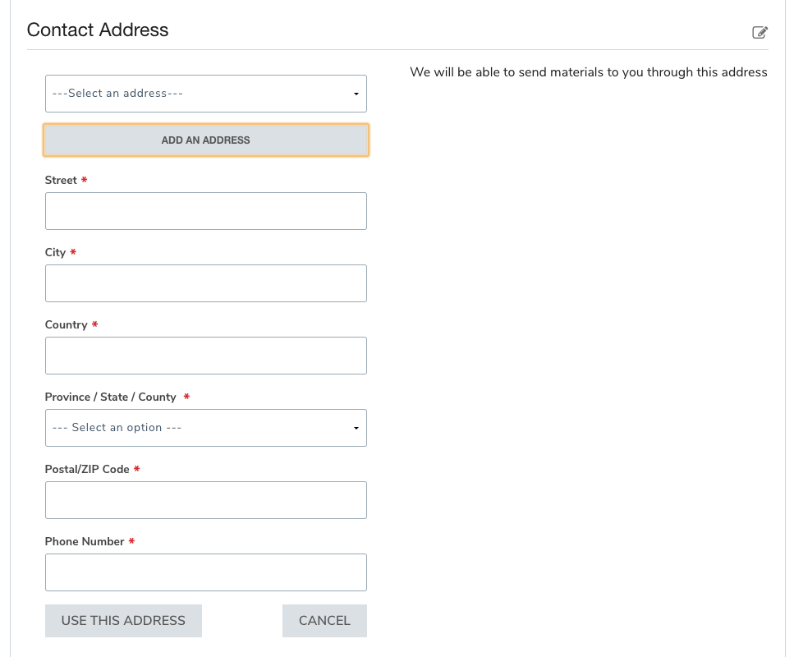Click the Postal/ZIP Code label text
This screenshot has width=794, height=657.
click(87, 469)
